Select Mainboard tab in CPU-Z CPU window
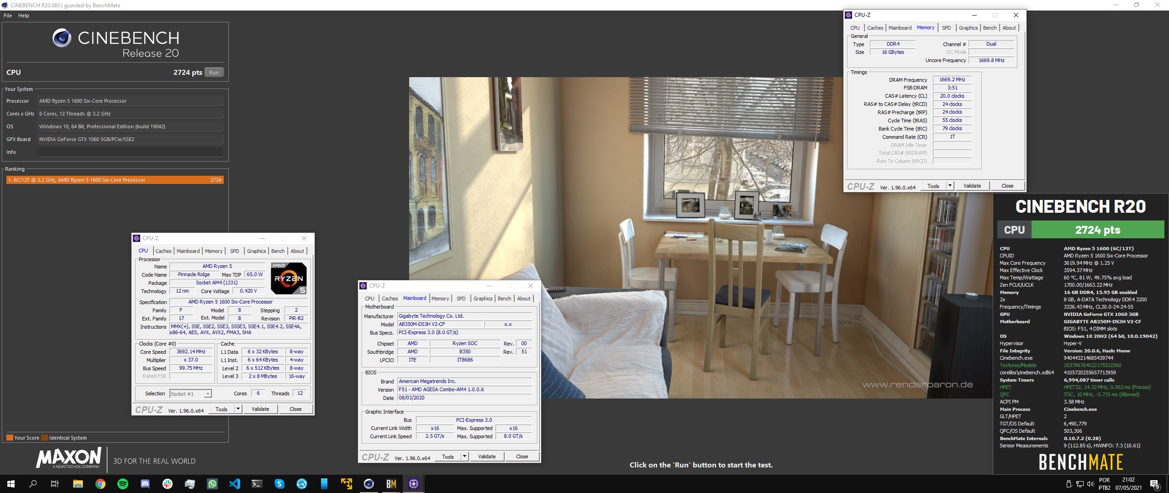1169x493 pixels. [x=188, y=251]
